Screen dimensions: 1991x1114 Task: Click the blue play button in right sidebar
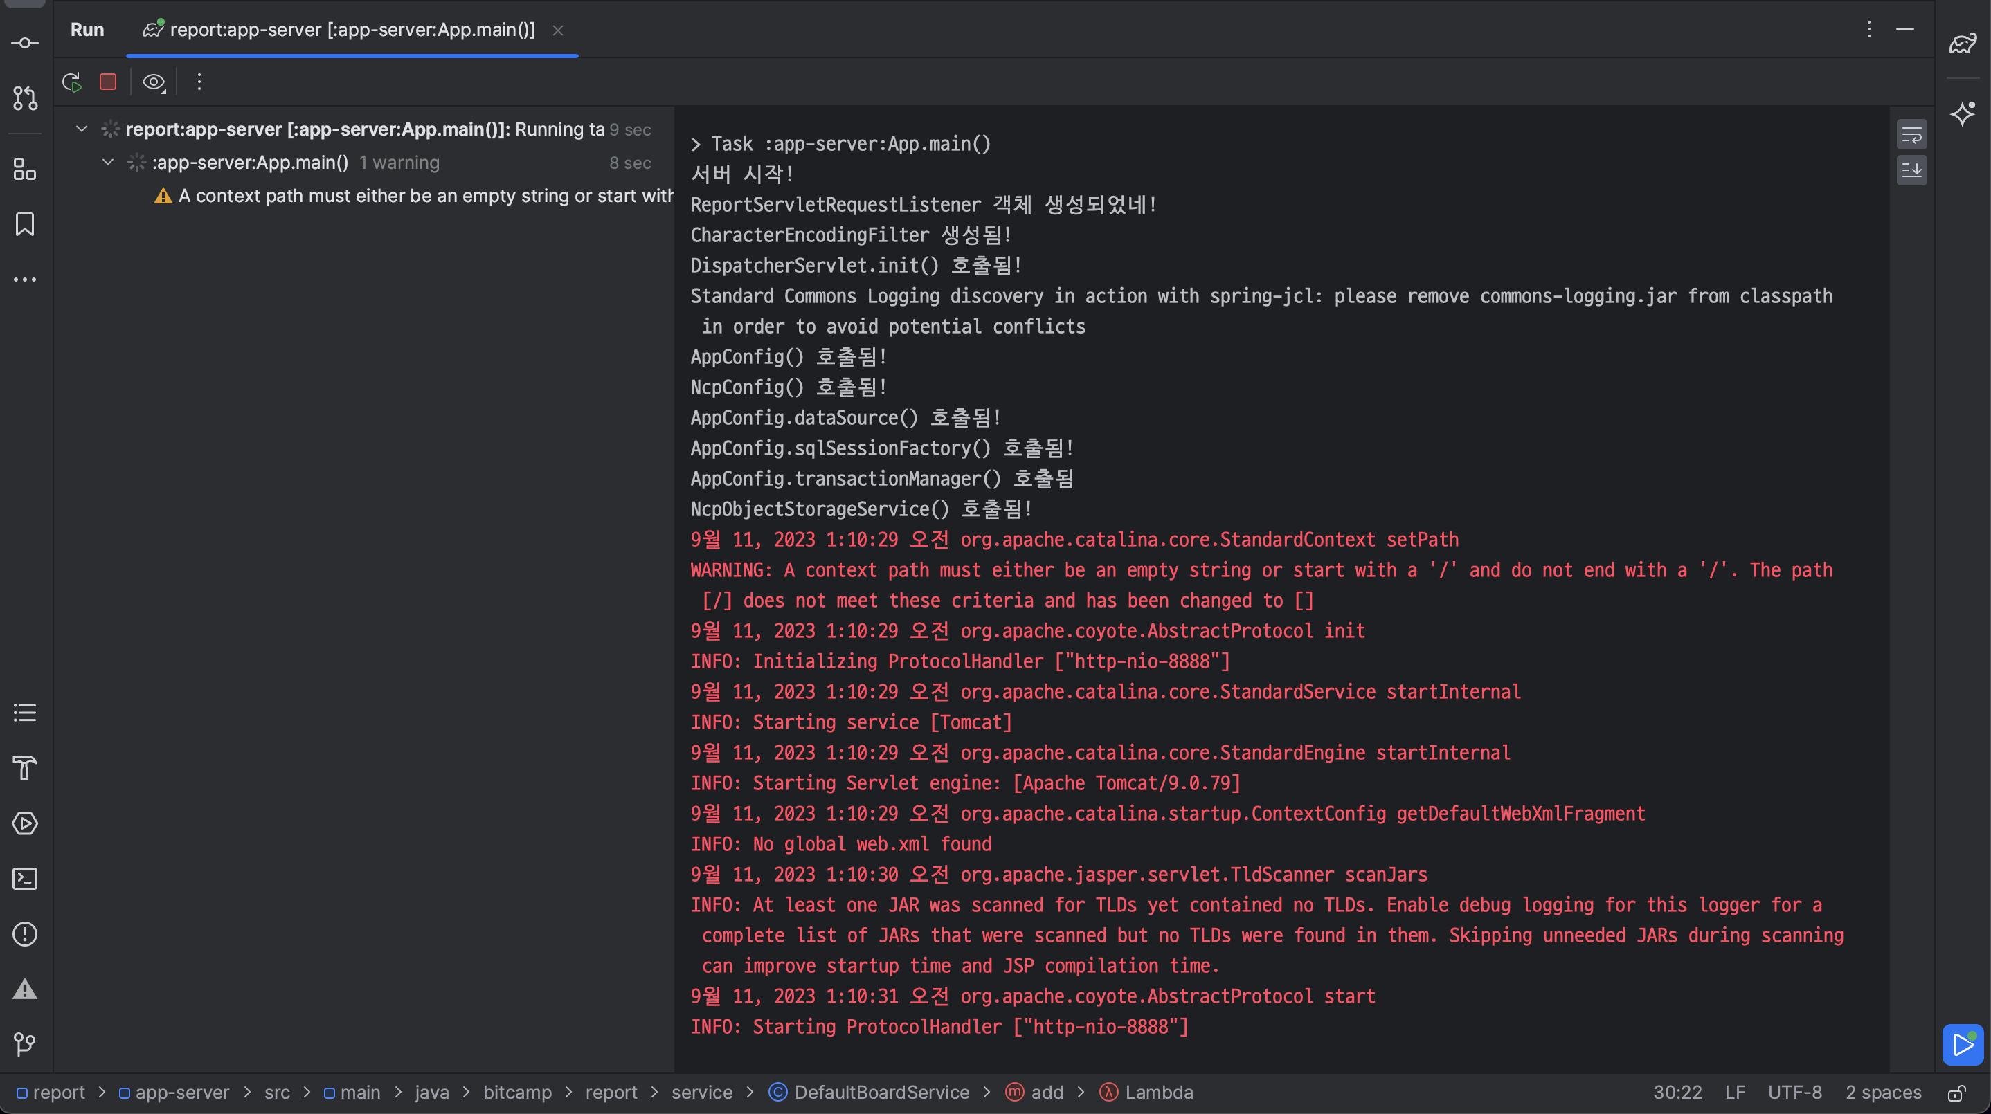1963,1045
